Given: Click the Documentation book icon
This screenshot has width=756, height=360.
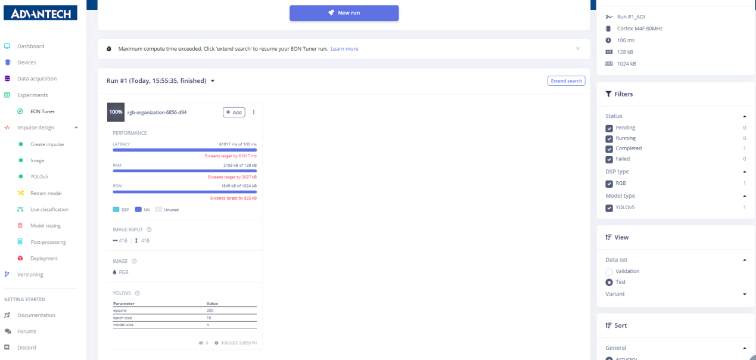Looking at the screenshot, I should (x=8, y=315).
